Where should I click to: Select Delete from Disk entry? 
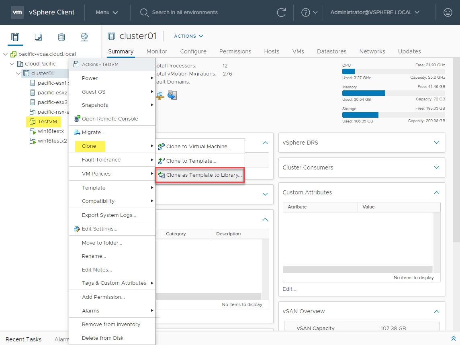pyautogui.click(x=112, y=338)
